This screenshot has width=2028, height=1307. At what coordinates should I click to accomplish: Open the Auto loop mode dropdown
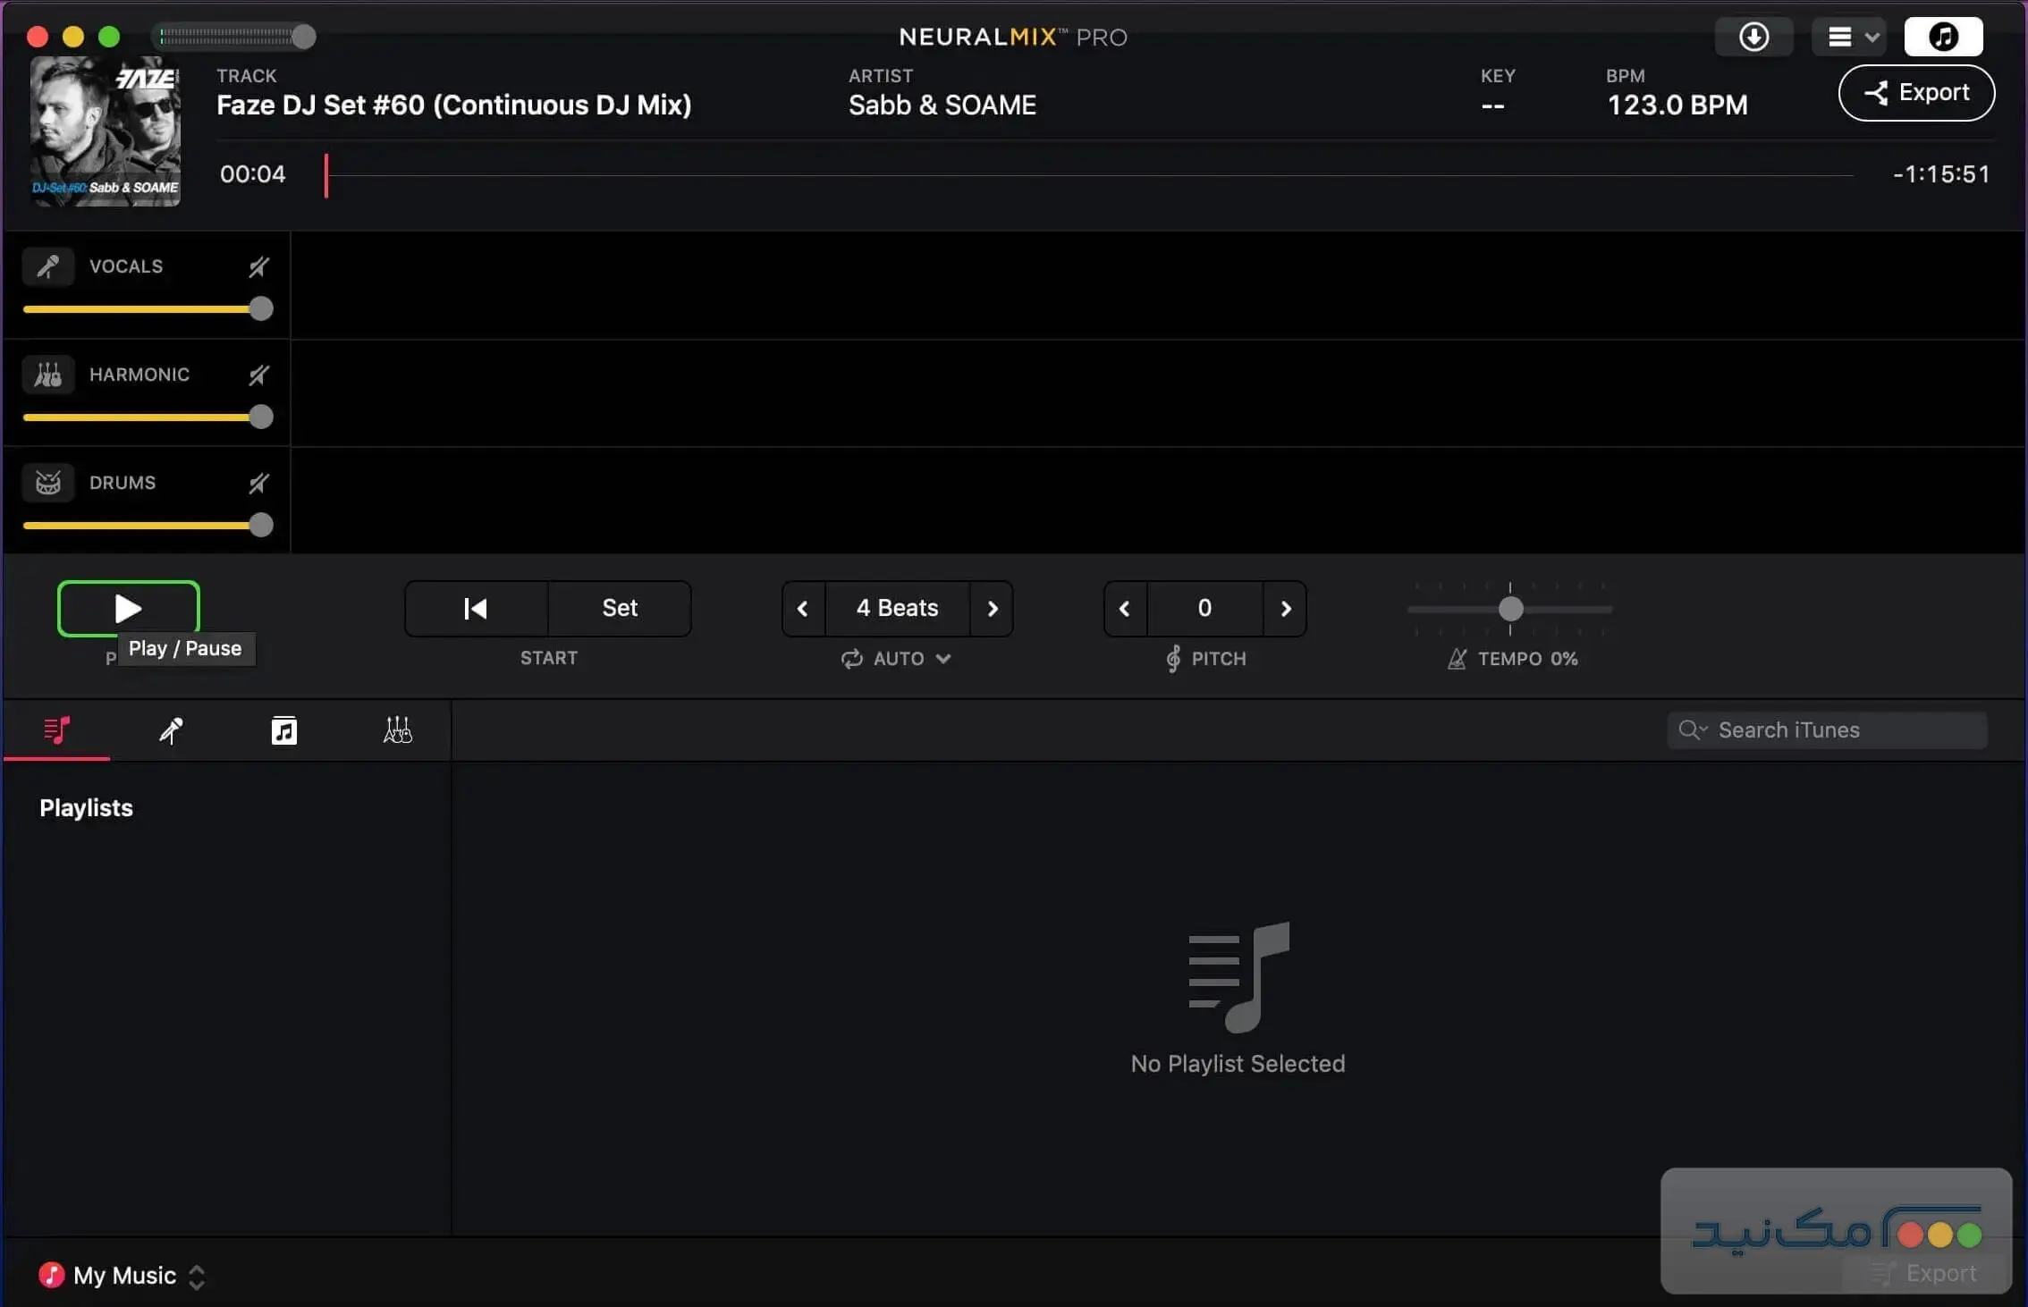897,659
